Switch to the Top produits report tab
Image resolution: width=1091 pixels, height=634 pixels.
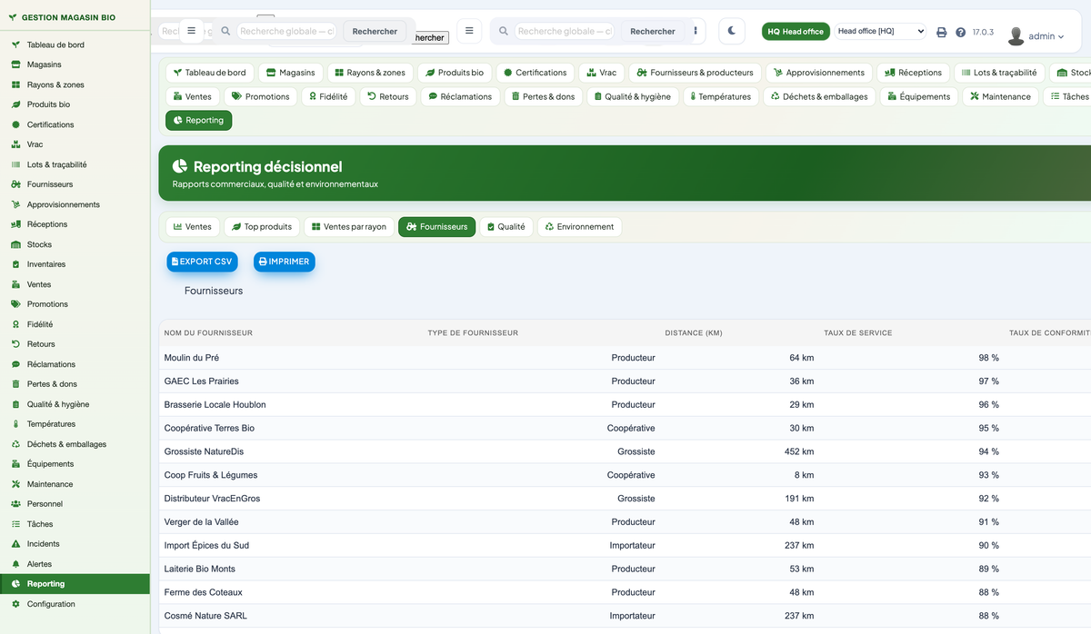pos(261,226)
